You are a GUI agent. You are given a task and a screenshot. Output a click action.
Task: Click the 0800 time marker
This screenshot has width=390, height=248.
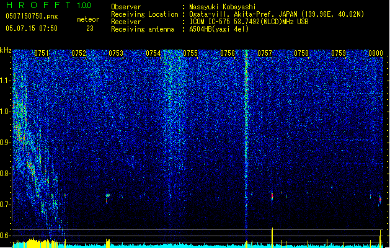[376, 53]
